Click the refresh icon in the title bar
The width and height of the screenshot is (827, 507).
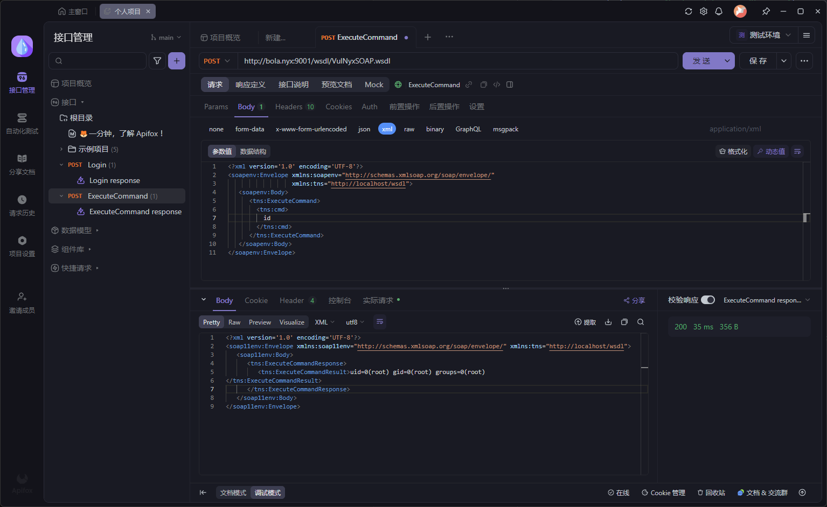point(689,11)
